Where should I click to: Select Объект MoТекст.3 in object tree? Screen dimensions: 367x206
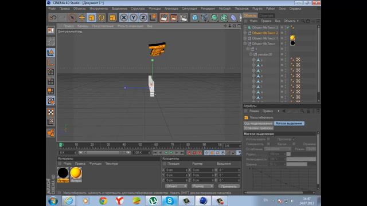265,27
